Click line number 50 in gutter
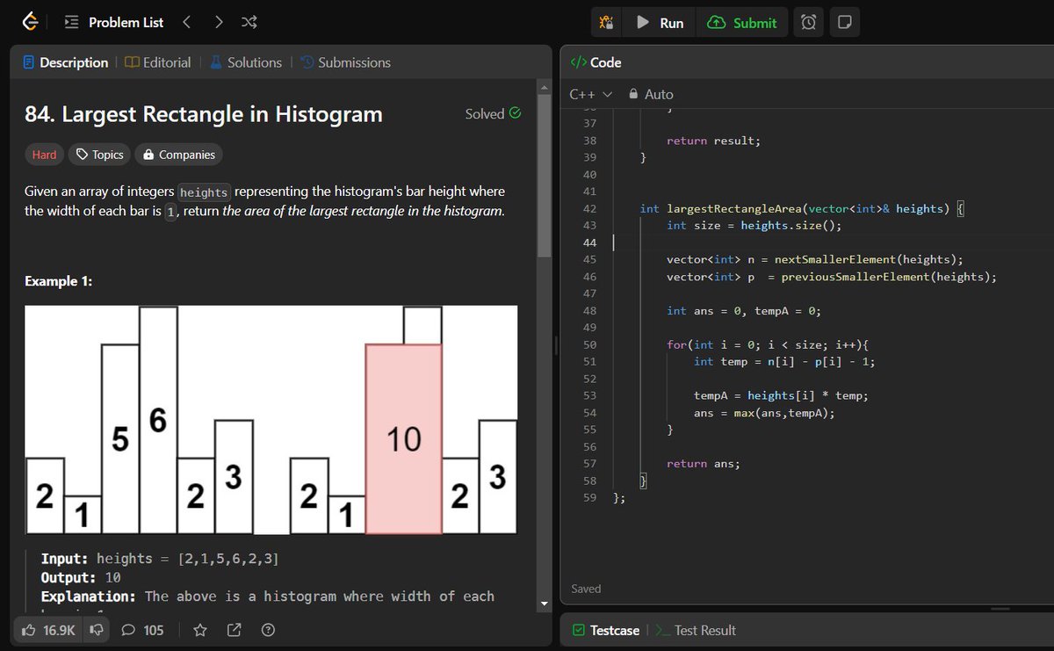The width and height of the screenshot is (1054, 651). pyautogui.click(x=589, y=345)
